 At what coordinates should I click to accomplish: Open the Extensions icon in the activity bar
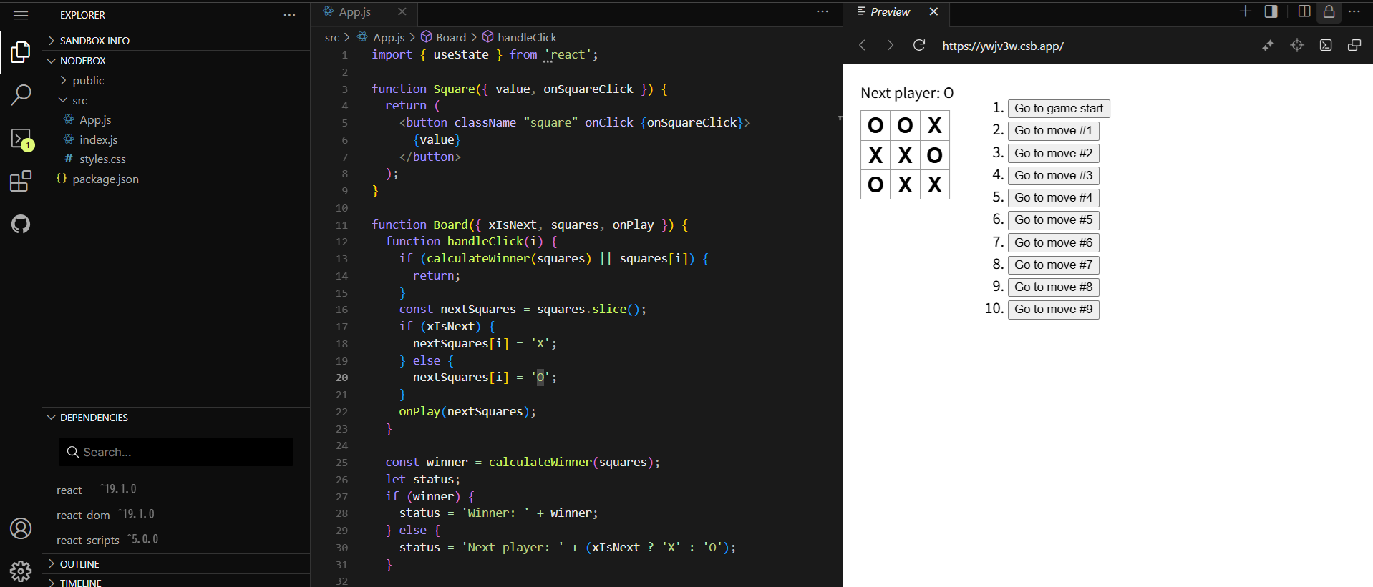pyautogui.click(x=21, y=181)
